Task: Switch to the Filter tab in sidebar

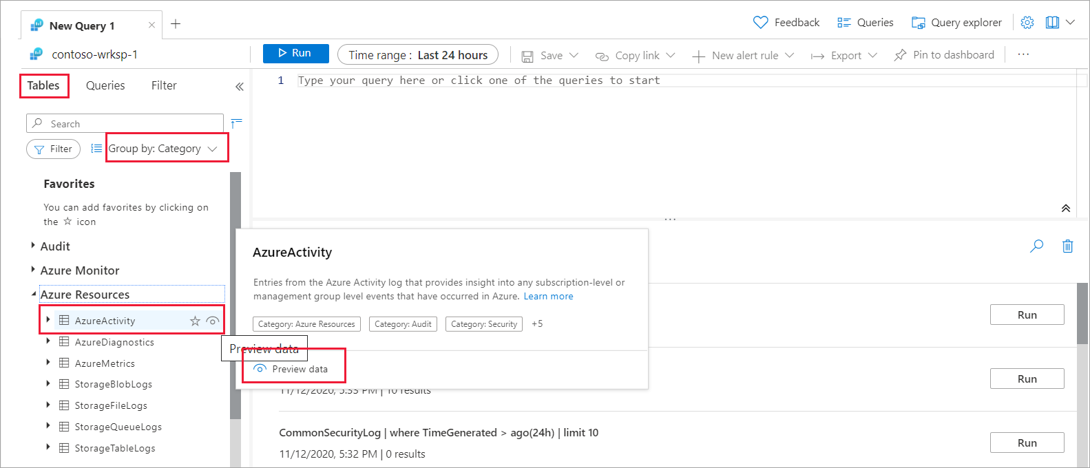Action: tap(164, 85)
